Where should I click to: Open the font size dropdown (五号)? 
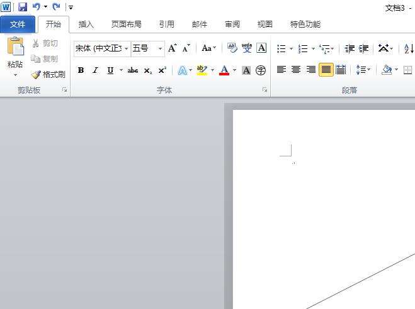pos(160,48)
